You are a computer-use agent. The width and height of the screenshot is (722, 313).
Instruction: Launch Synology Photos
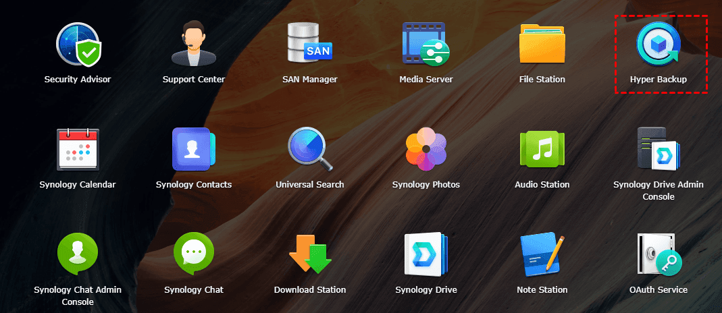[x=426, y=149]
